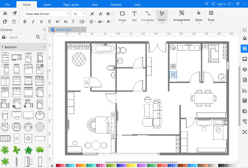Click the paint bucket beside color palette

click(52, 165)
